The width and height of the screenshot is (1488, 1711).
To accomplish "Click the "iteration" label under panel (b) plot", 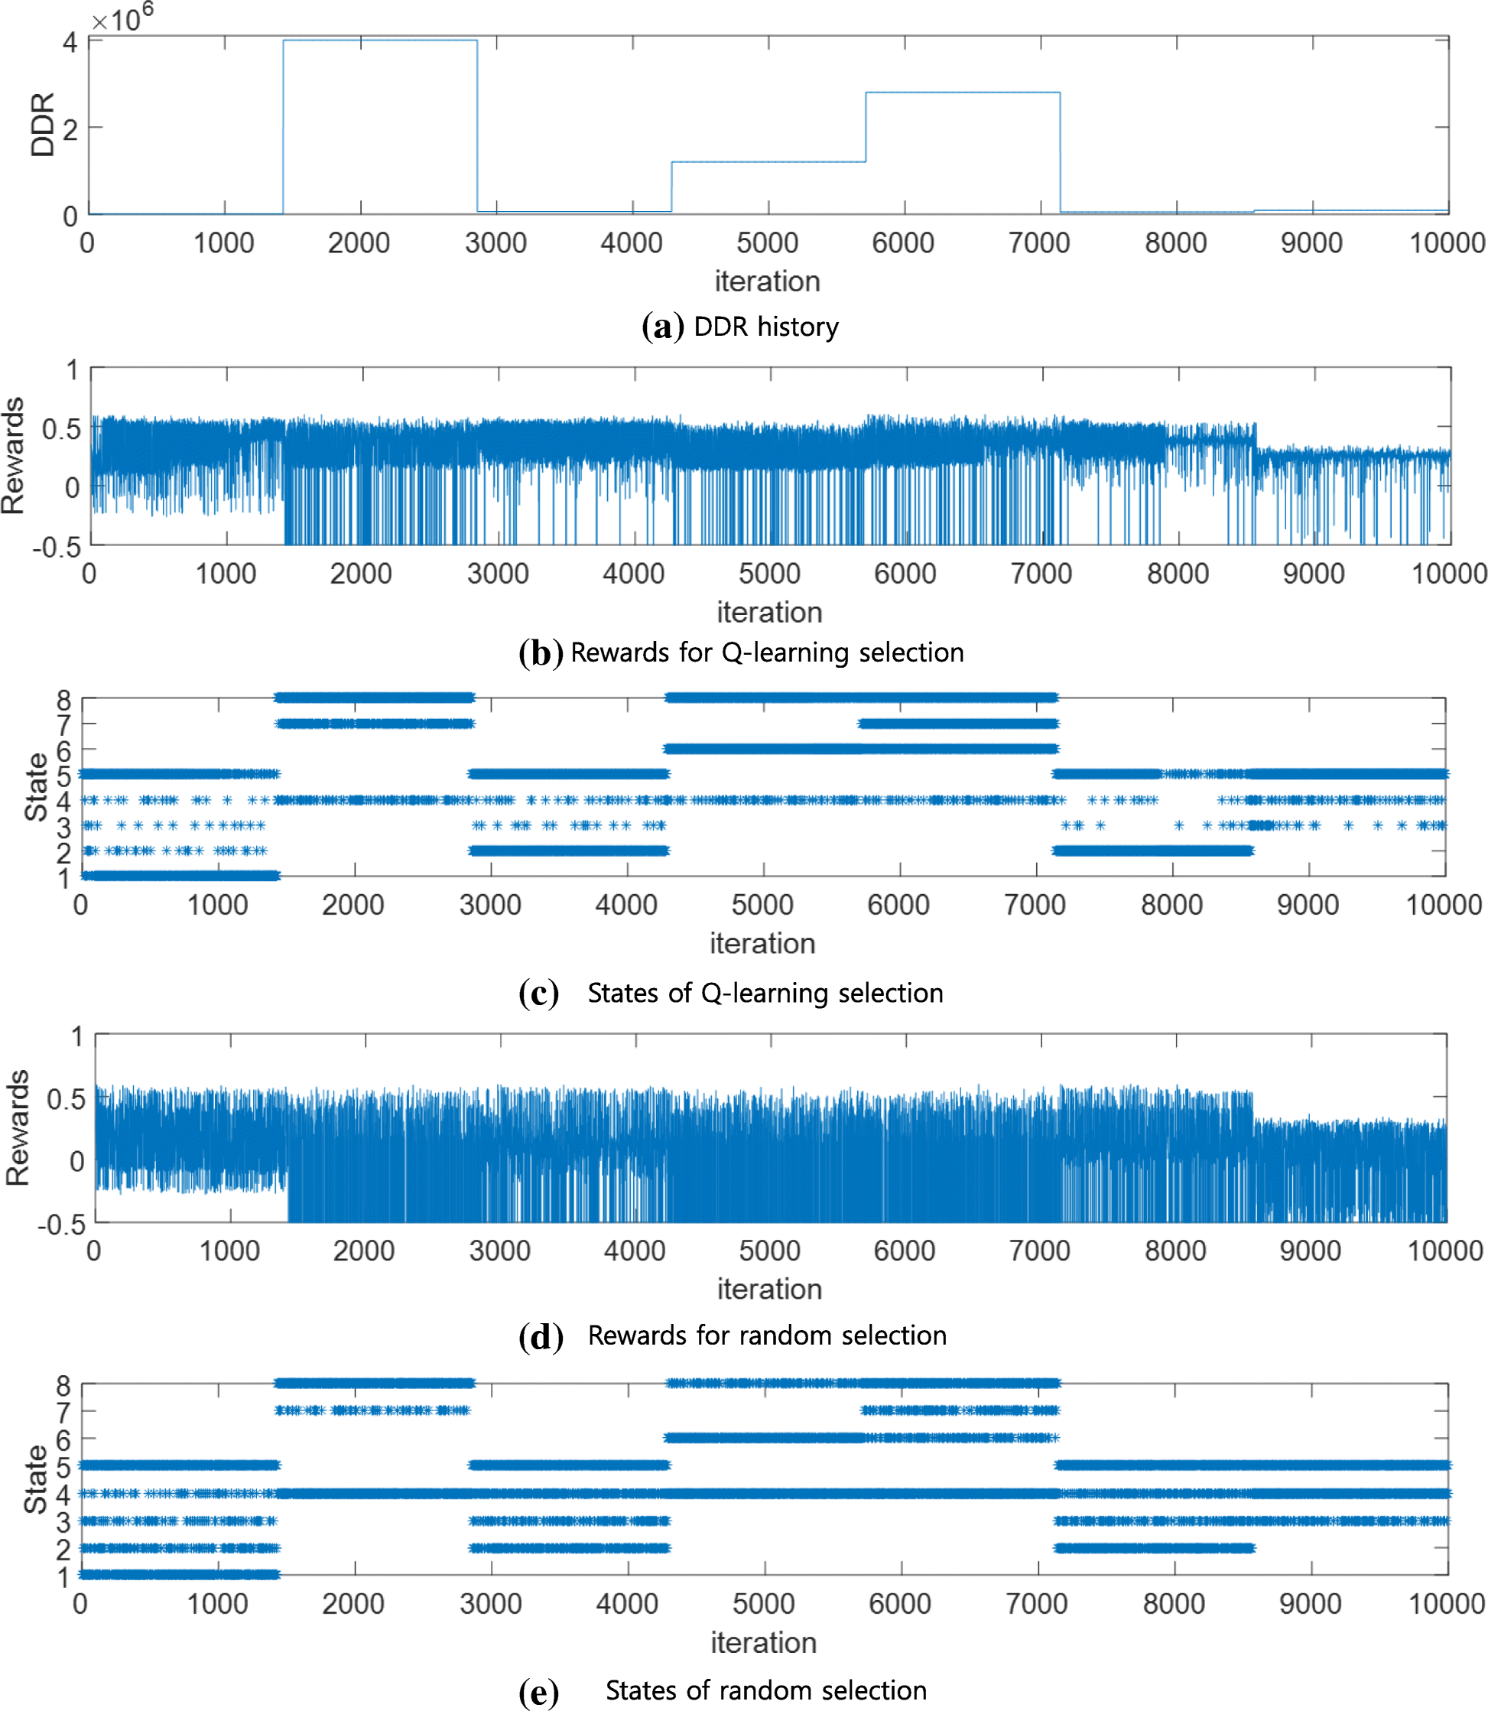I will pos(770,612).
